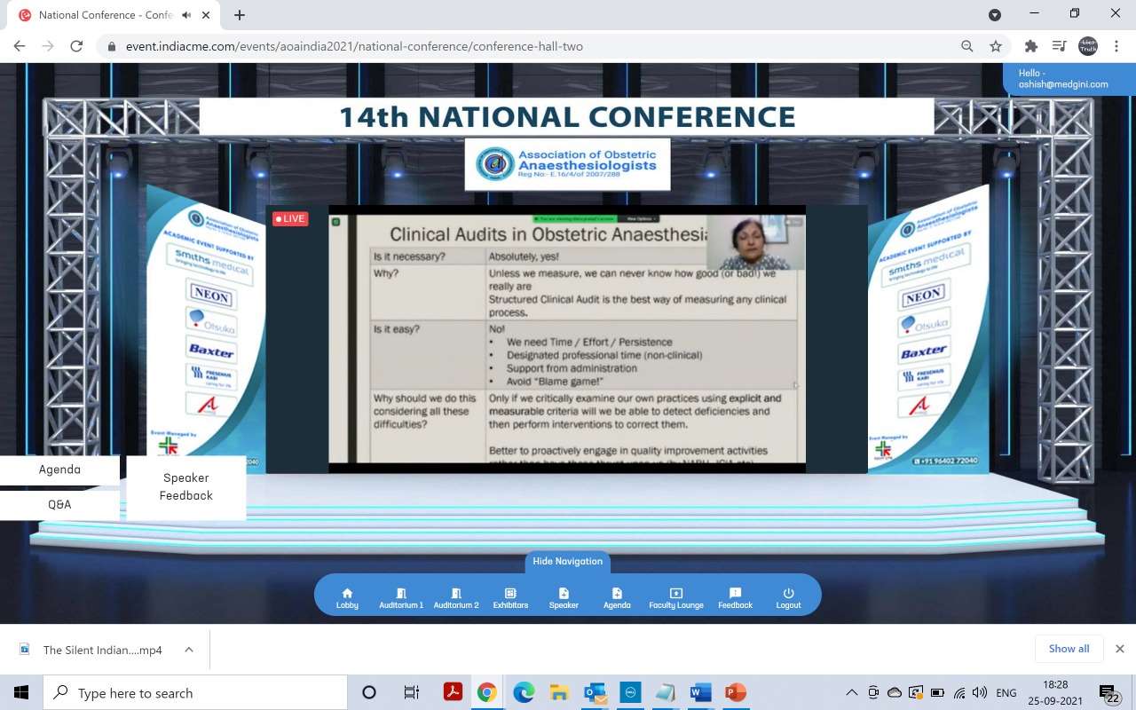
Task: Open notification center with 22 alerts
Action: 1109,692
